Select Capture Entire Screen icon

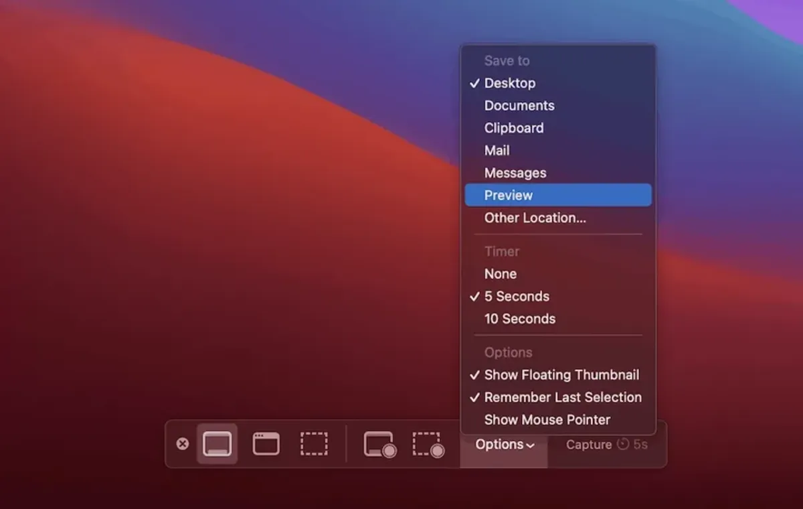point(217,444)
